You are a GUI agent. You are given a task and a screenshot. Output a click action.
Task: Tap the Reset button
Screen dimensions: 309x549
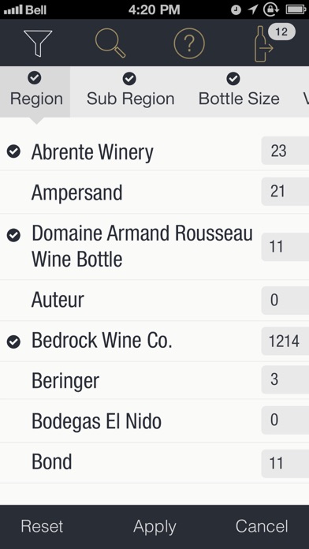click(42, 526)
